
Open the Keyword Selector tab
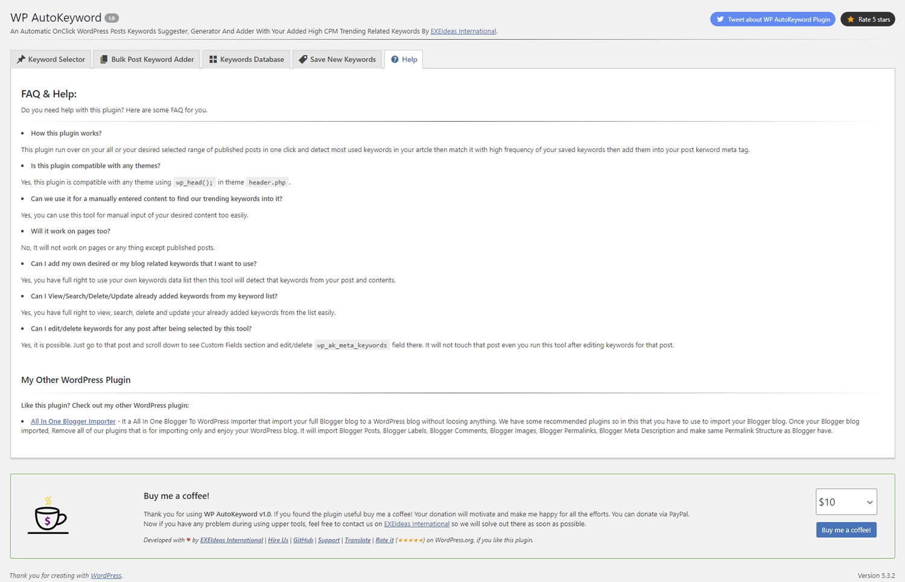[51, 59]
